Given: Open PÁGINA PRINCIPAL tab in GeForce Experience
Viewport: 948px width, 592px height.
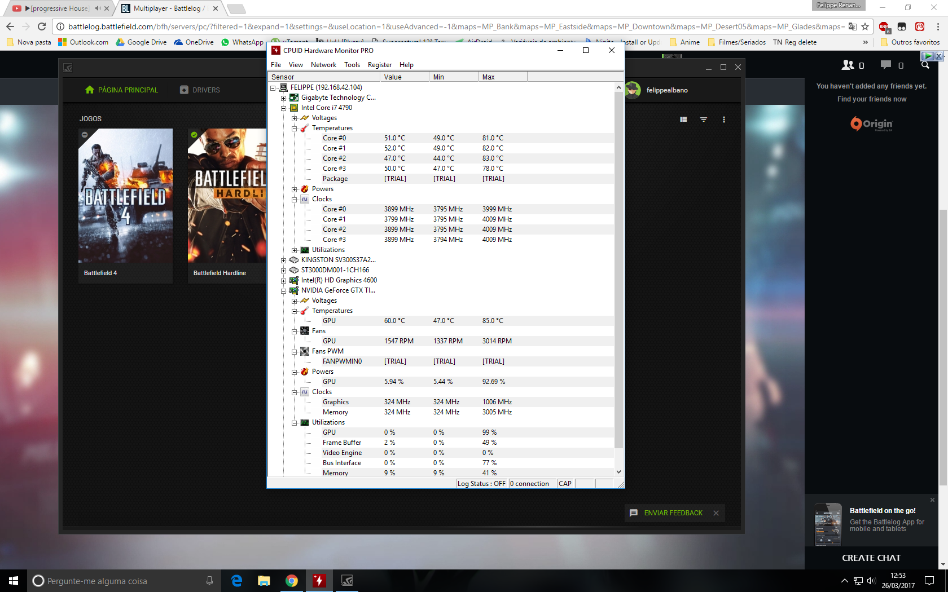Looking at the screenshot, I should point(121,90).
